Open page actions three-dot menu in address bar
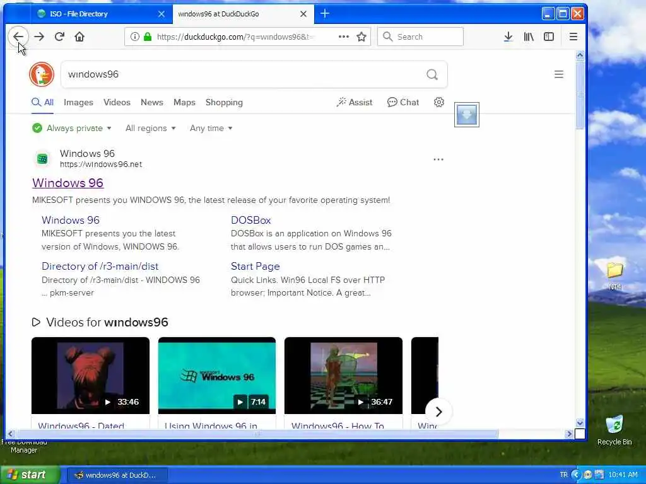646x484 pixels. (344, 37)
